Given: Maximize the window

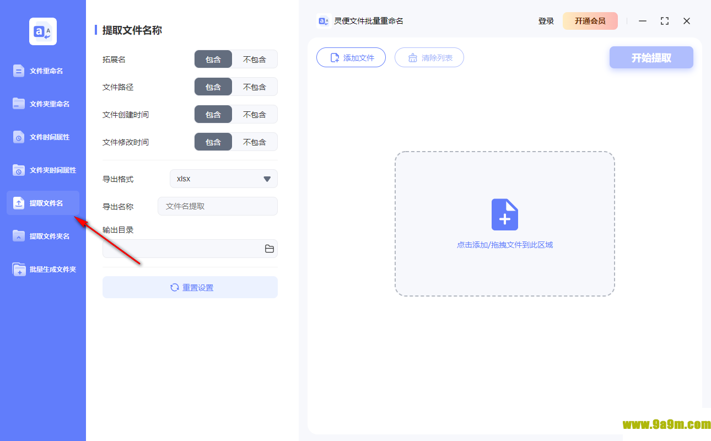Looking at the screenshot, I should [665, 21].
